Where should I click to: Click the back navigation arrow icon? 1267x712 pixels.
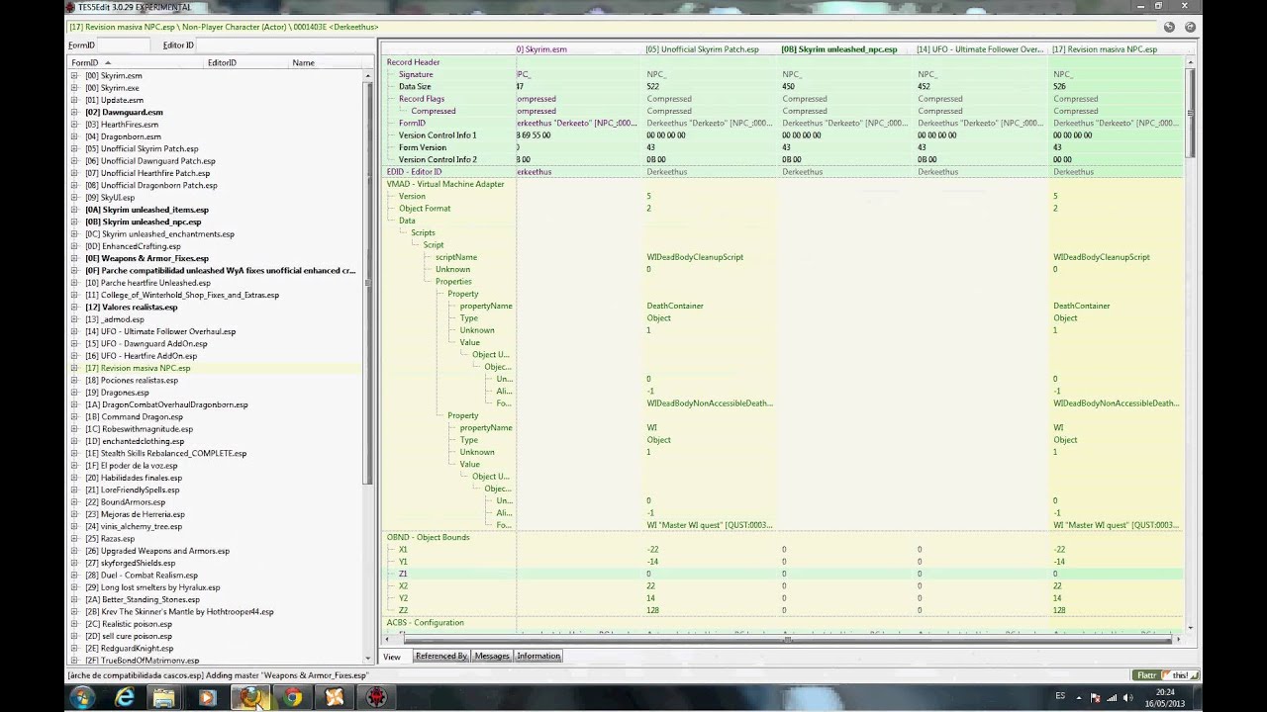click(1170, 28)
